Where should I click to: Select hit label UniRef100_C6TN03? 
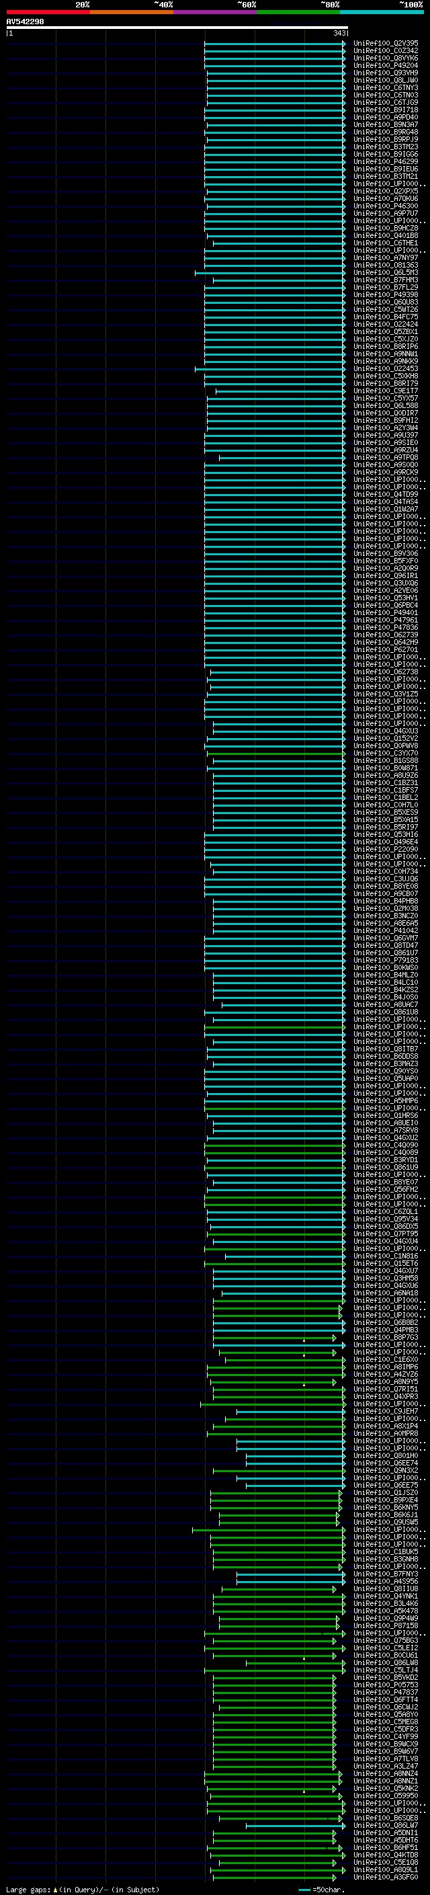[x=386, y=95]
